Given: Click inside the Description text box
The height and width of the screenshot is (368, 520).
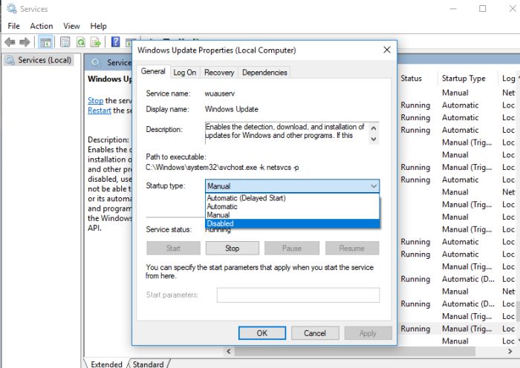Looking at the screenshot, I should point(287,133).
